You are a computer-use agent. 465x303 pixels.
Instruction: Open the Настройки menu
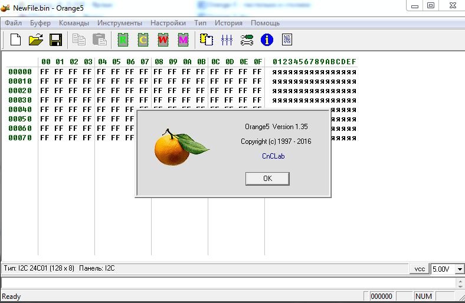coord(168,23)
